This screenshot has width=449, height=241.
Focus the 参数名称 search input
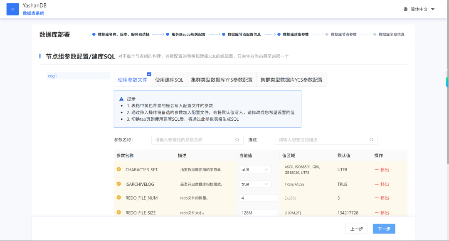tap(197, 140)
